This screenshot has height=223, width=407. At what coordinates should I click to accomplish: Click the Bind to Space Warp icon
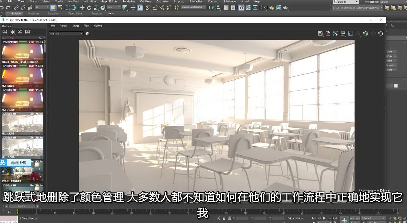tap(30, 7)
